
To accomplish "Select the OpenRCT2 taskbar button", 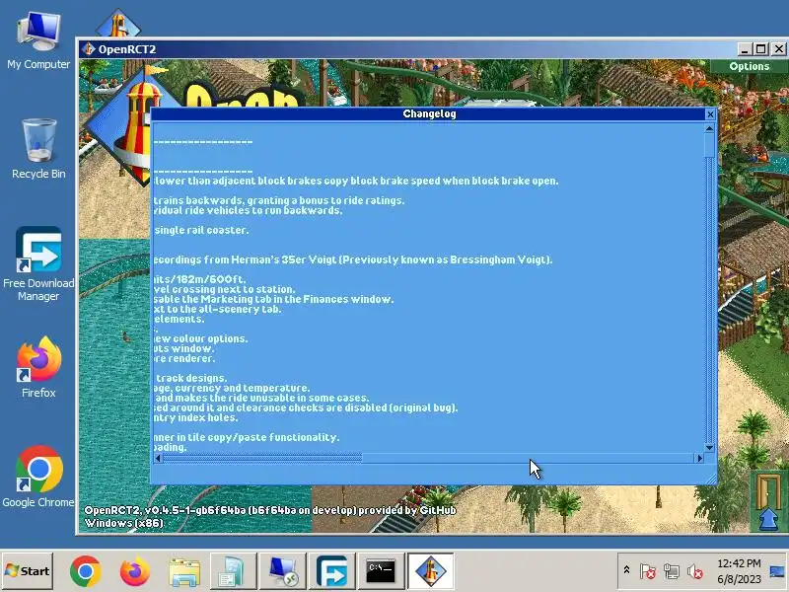I will coord(430,571).
